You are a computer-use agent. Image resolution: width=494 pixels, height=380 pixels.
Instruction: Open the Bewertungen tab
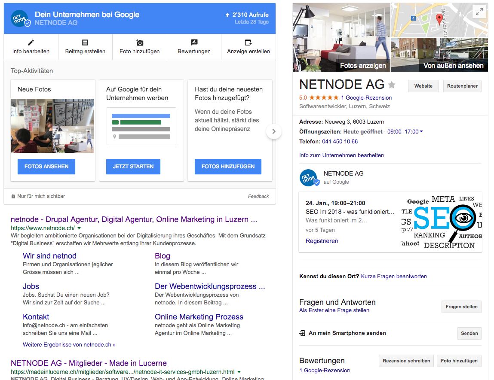pyautogui.click(x=194, y=47)
